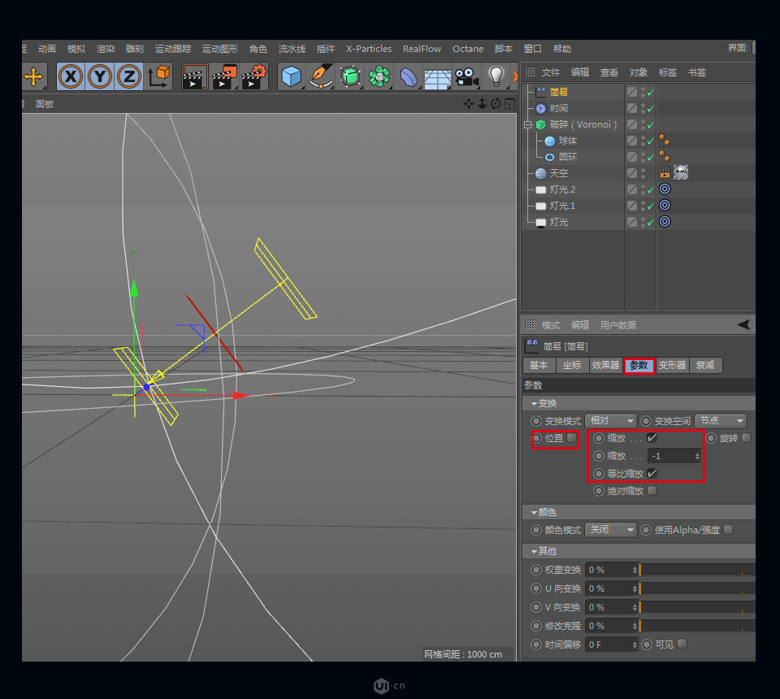
Task: Open the 变换模式 dropdown showing 相对
Action: (611, 421)
